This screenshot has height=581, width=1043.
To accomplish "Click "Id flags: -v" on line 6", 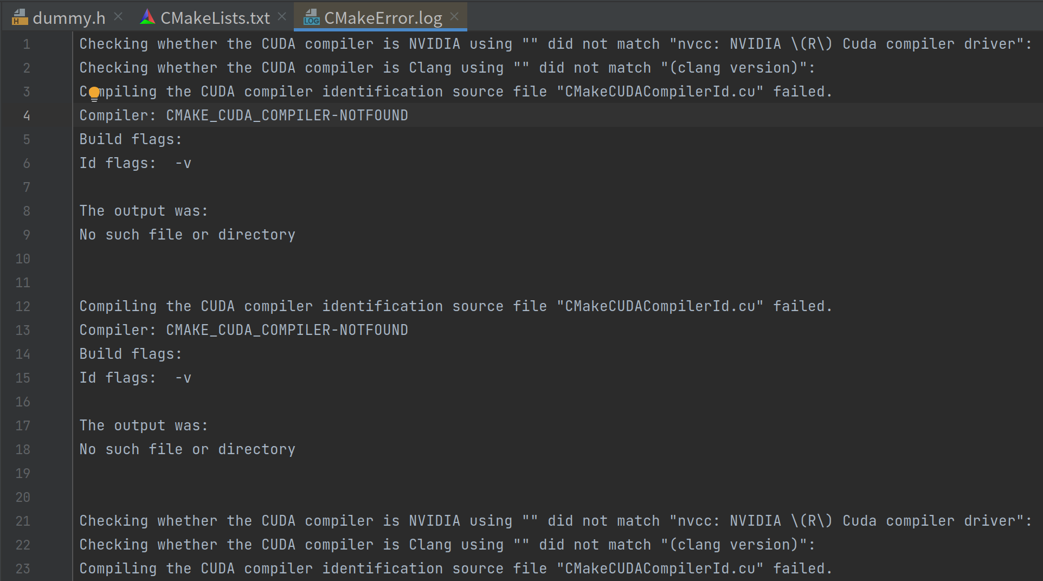I will (136, 163).
